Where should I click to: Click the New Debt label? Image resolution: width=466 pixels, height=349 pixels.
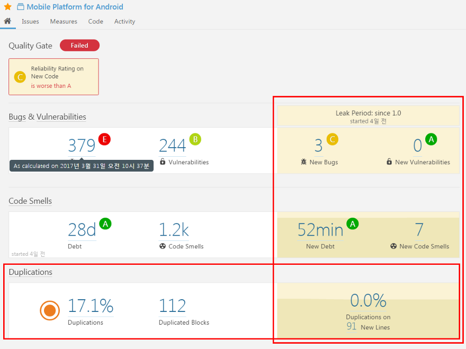pyautogui.click(x=320, y=246)
